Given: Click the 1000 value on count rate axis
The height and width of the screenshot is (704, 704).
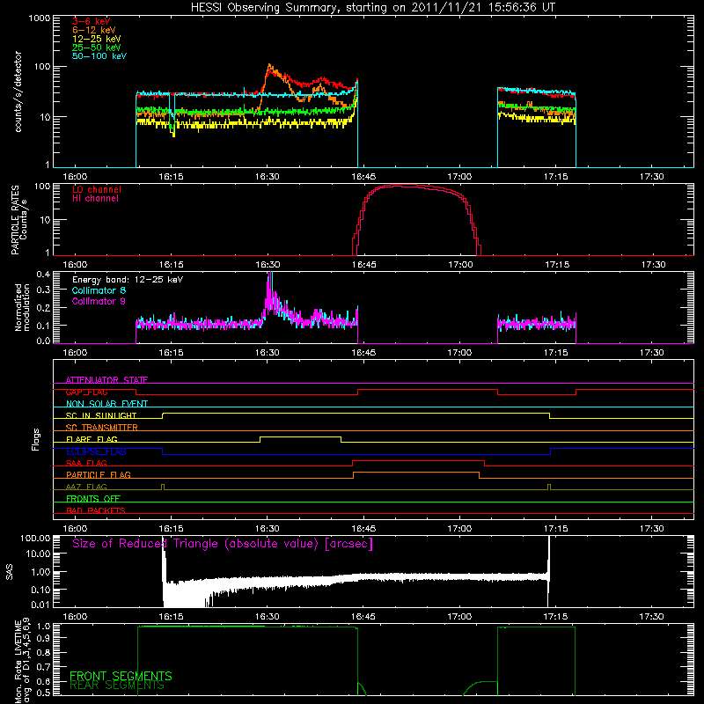Looking at the screenshot, I should coord(40,18).
